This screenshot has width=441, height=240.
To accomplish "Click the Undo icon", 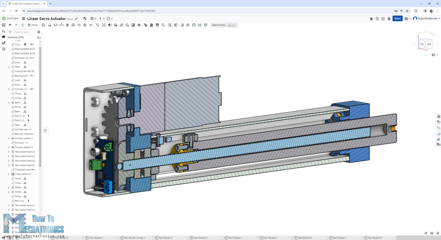I will (10, 25).
